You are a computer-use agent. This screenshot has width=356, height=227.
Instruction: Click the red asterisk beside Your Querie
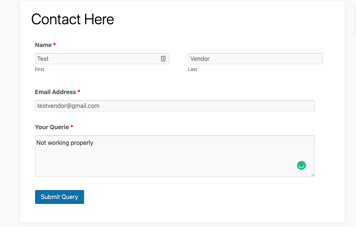(72, 127)
